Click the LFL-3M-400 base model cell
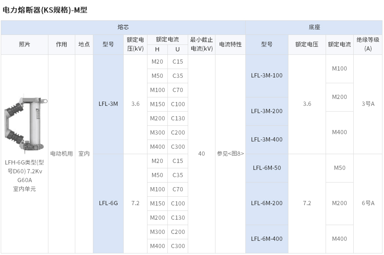This screenshot has height=255, width=384. (x=267, y=140)
